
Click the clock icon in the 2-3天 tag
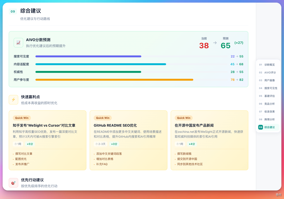click(x=97, y=144)
